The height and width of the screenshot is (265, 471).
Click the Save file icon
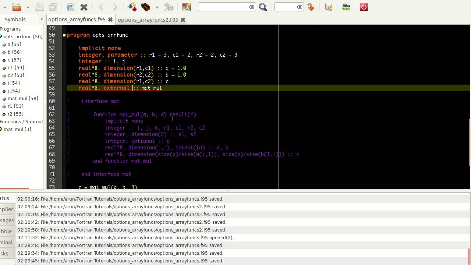40,7
